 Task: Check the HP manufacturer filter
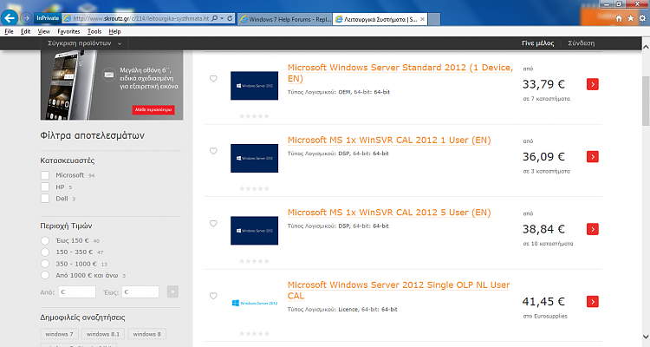[45, 187]
